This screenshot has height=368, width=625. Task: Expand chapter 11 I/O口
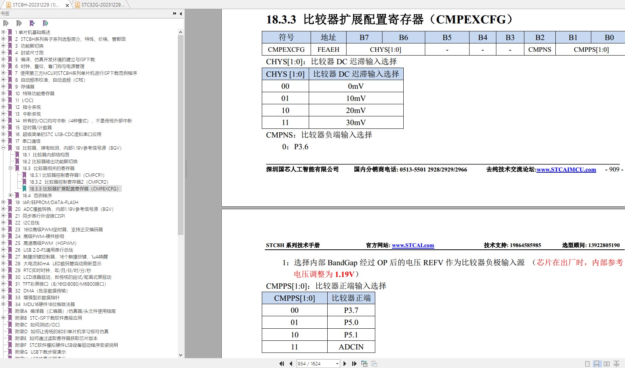point(3,100)
